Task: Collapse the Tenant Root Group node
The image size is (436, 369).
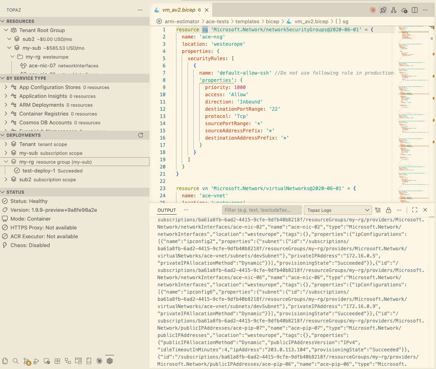Action: [x=6, y=30]
